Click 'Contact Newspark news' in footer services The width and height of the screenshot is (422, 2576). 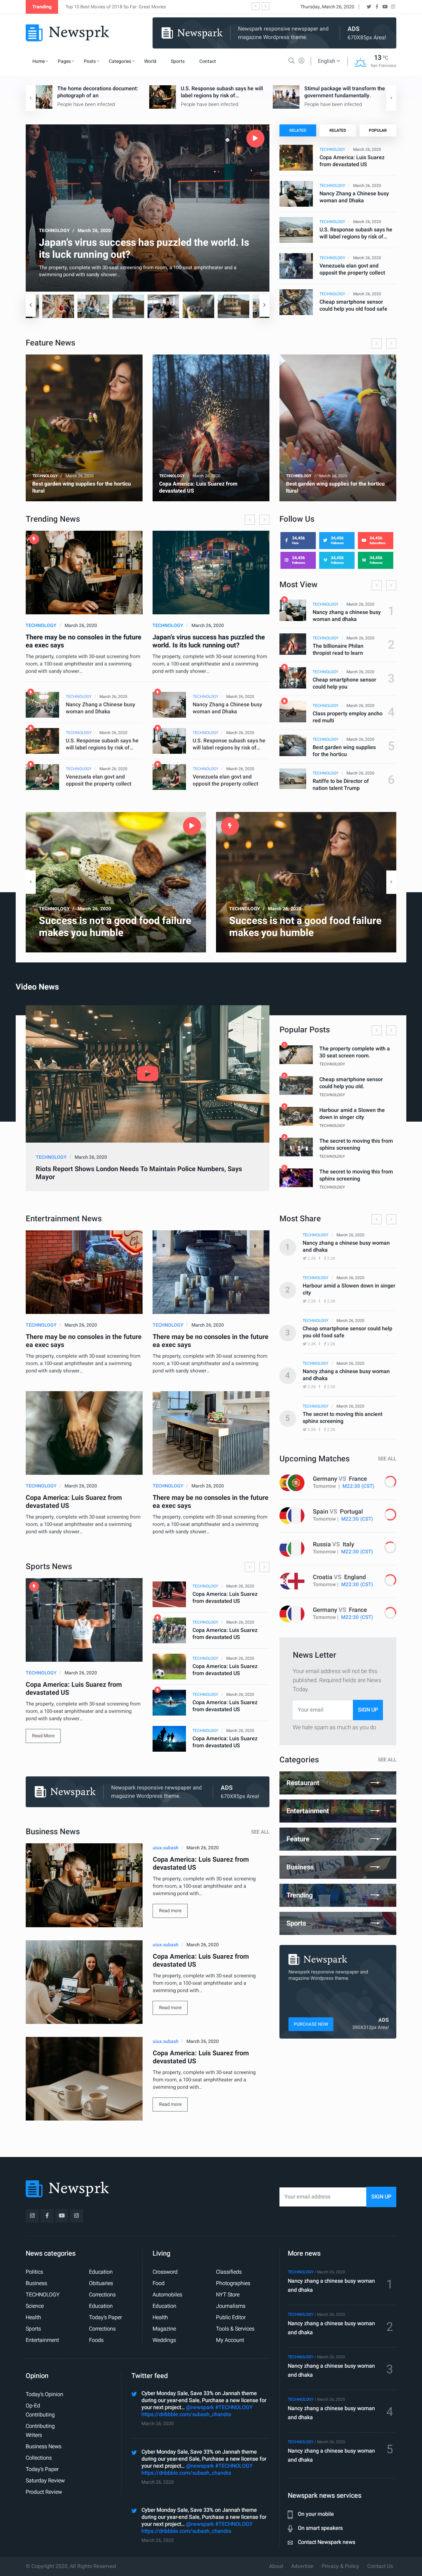pos(326,2542)
